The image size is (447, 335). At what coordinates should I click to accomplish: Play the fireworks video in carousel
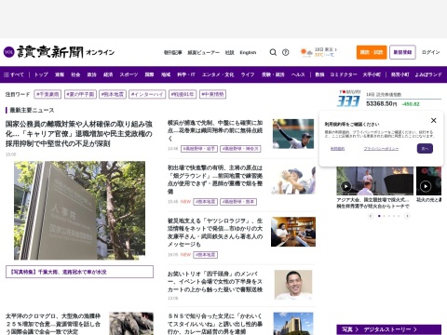click(426, 186)
